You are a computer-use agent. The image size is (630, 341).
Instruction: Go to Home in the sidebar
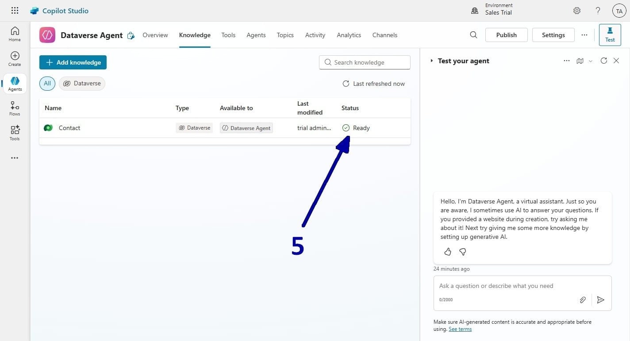(x=15, y=34)
